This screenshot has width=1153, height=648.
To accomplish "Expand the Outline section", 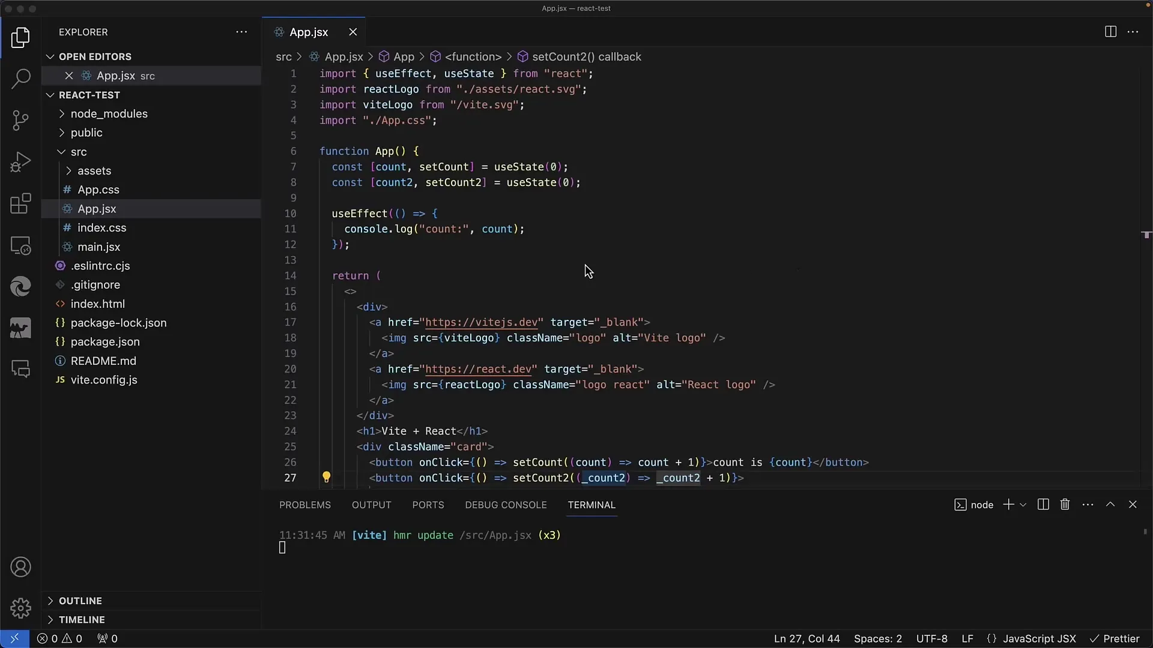I will tap(151, 601).
